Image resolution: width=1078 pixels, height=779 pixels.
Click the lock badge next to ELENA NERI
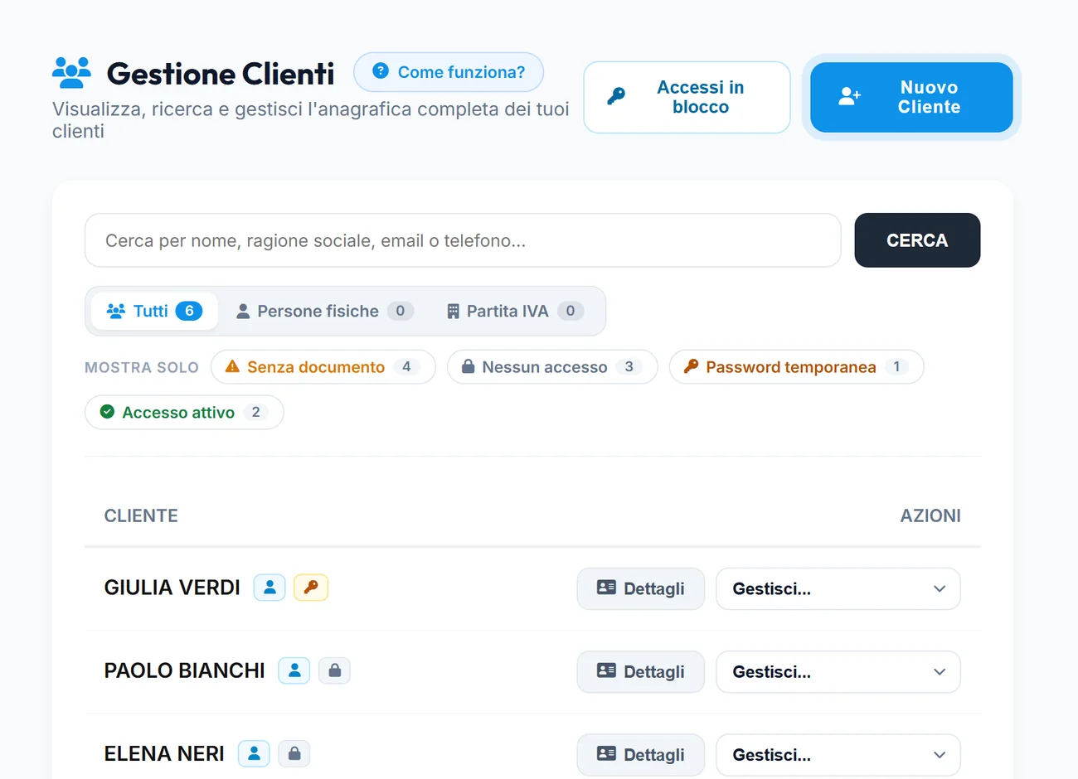point(294,753)
